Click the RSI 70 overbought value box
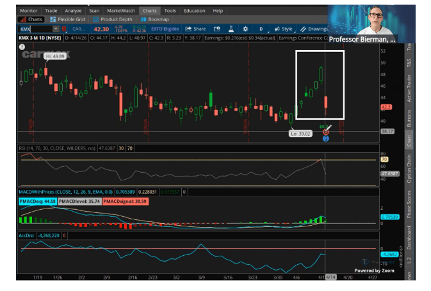Screen dimensions: 431x291 click(130, 148)
